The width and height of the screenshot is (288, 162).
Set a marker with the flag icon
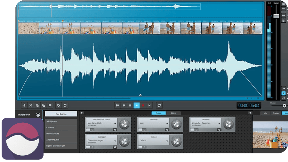(x=50, y=105)
